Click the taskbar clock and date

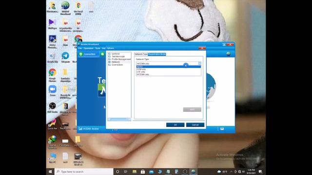click(251, 172)
